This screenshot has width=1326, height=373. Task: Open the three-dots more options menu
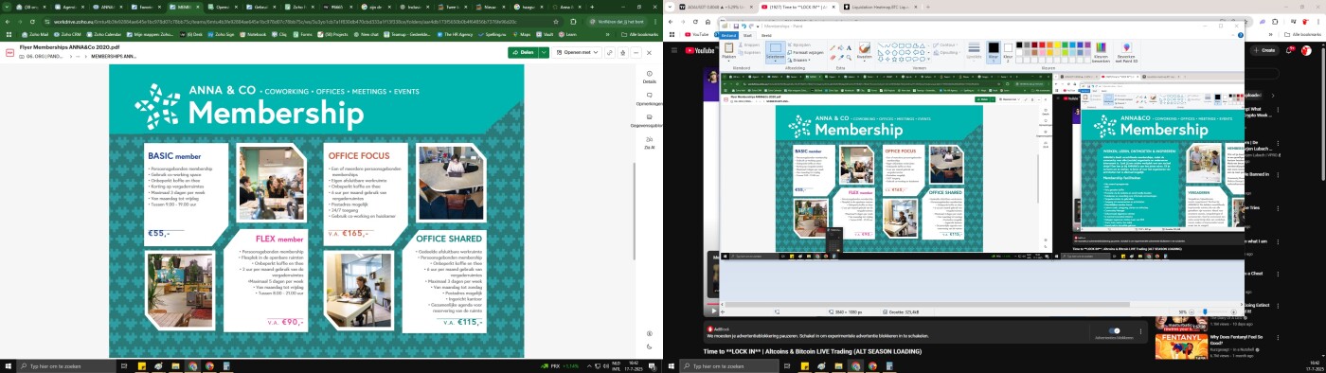[636, 53]
